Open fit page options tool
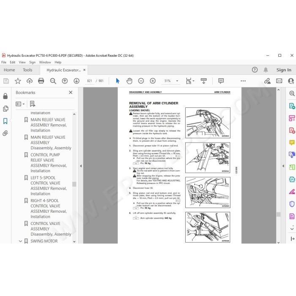This screenshot has width=296, height=296. pos(190,81)
